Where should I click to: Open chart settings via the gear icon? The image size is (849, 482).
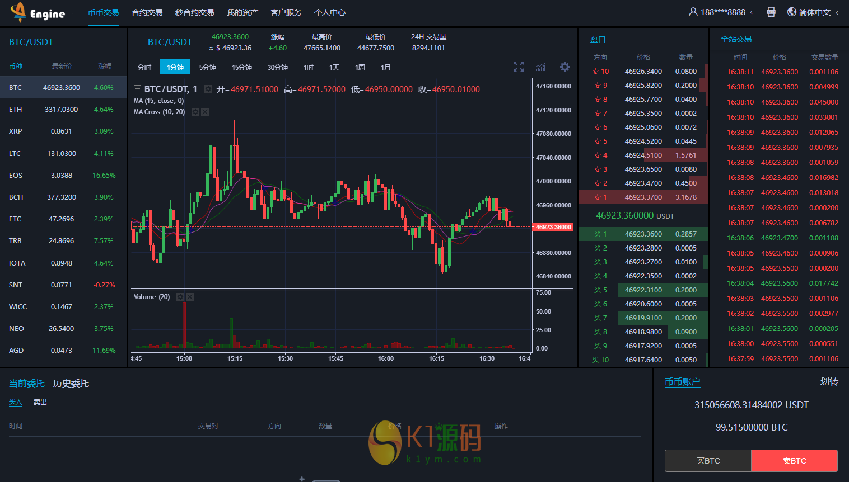tap(565, 67)
